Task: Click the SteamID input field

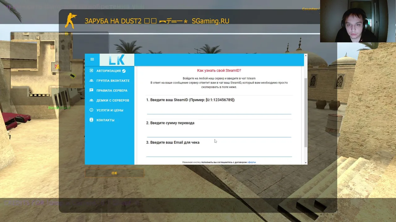Action: [219, 109]
